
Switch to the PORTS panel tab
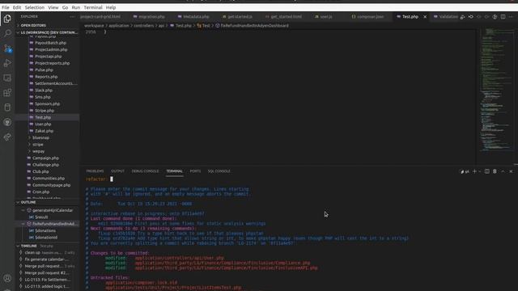[x=195, y=171]
